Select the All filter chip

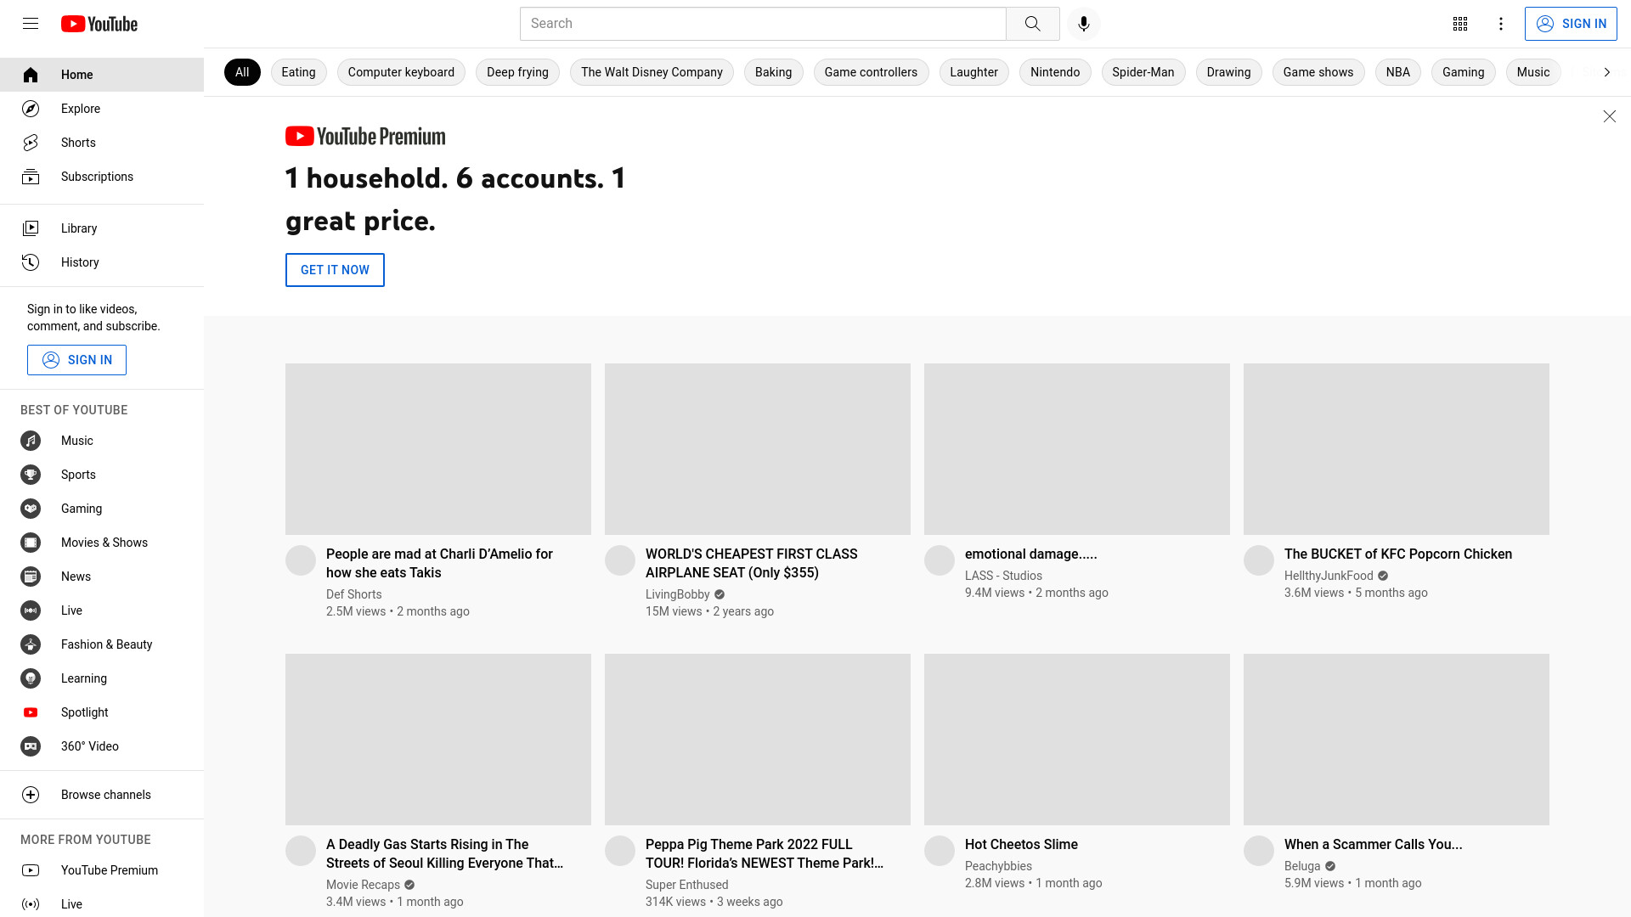tap(242, 72)
